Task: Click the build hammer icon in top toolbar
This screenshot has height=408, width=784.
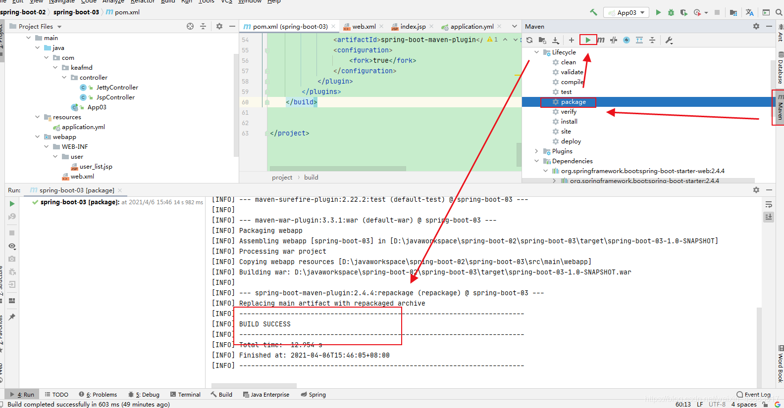Action: coord(593,12)
